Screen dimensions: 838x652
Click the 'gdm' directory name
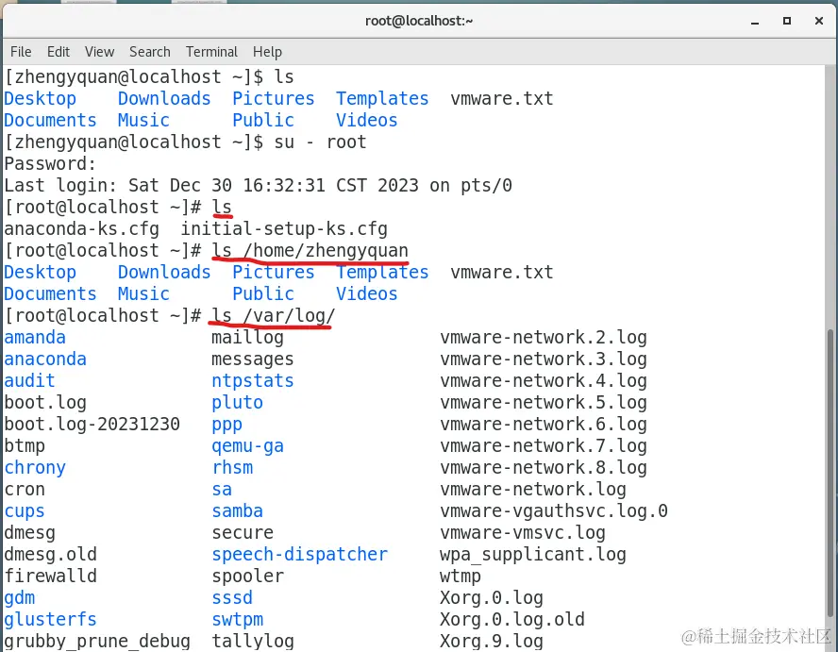(x=19, y=598)
